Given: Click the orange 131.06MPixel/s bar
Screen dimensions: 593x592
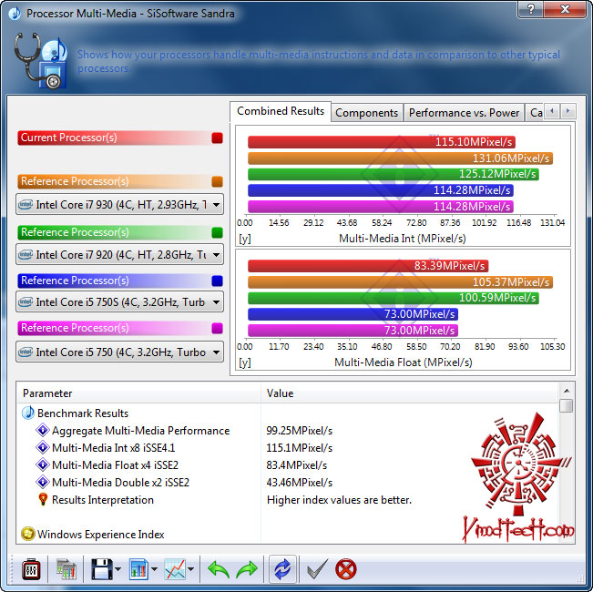Looking at the screenshot, I should pos(400,158).
